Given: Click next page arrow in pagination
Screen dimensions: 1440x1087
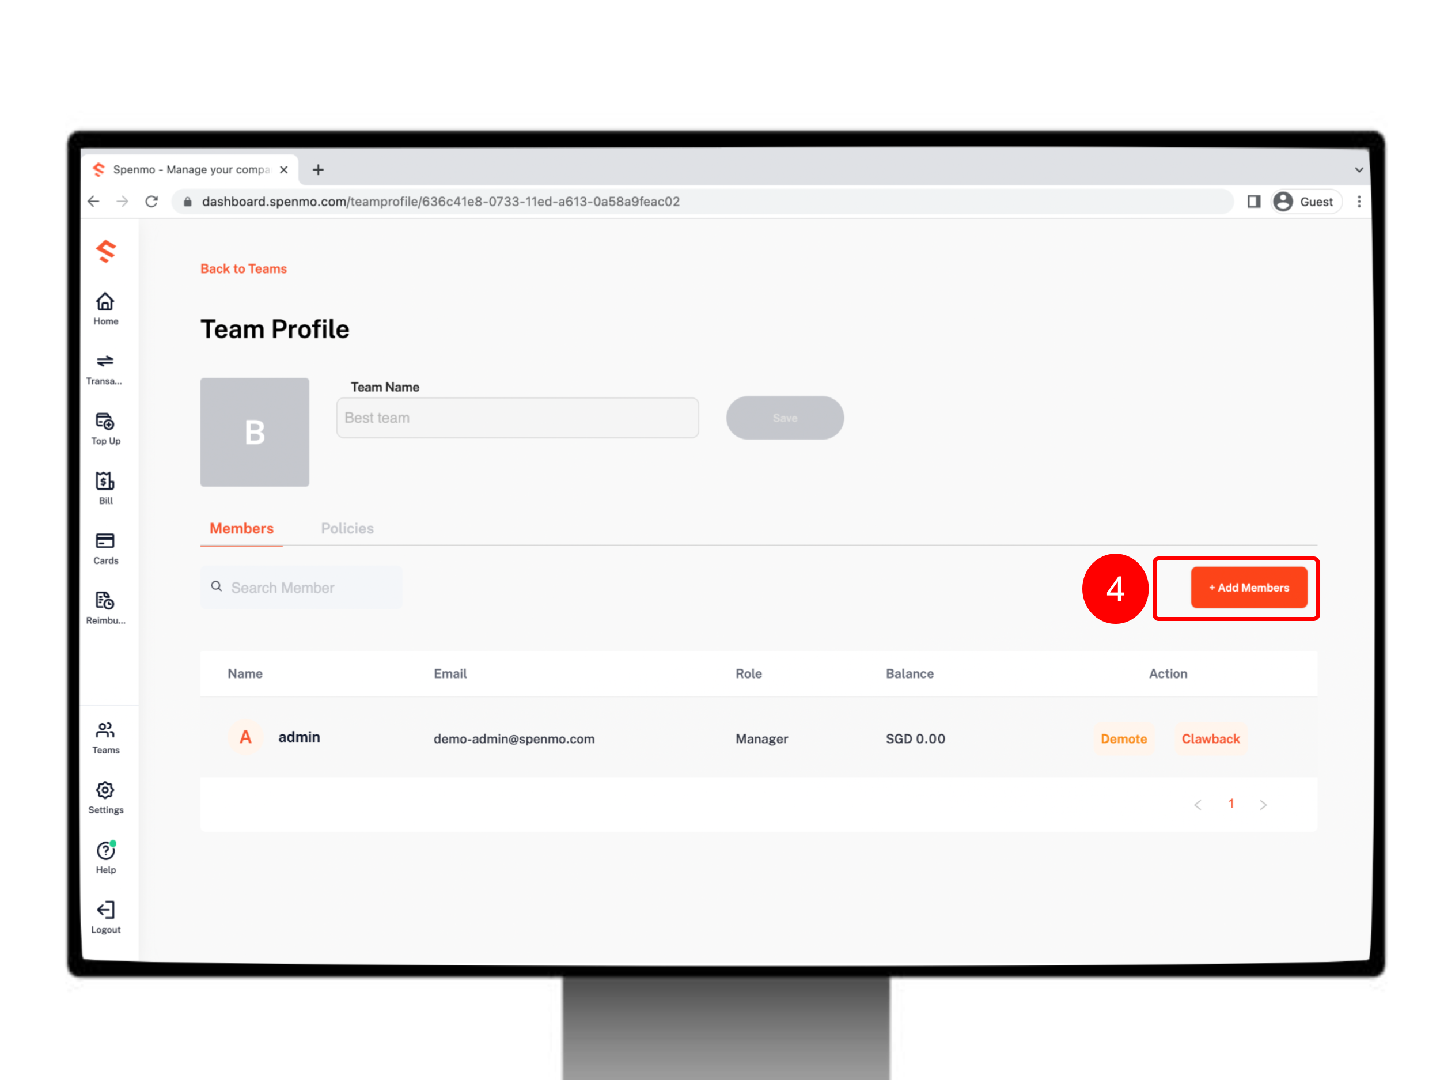Looking at the screenshot, I should click(1264, 804).
